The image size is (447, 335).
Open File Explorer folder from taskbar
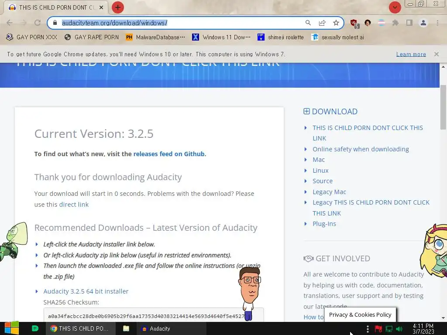point(126,328)
